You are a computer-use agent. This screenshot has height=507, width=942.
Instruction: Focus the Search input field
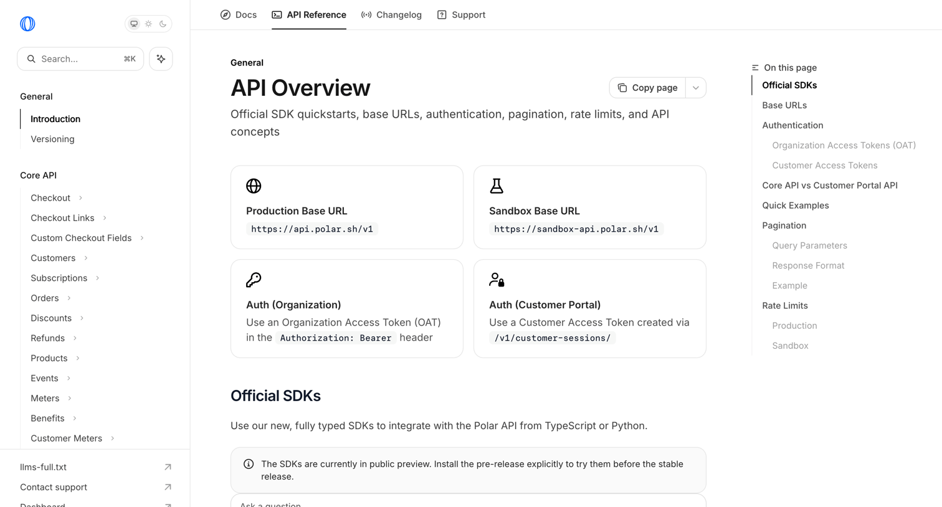coord(80,59)
